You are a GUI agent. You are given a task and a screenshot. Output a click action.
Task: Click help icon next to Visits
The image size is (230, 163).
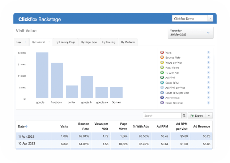208,53
